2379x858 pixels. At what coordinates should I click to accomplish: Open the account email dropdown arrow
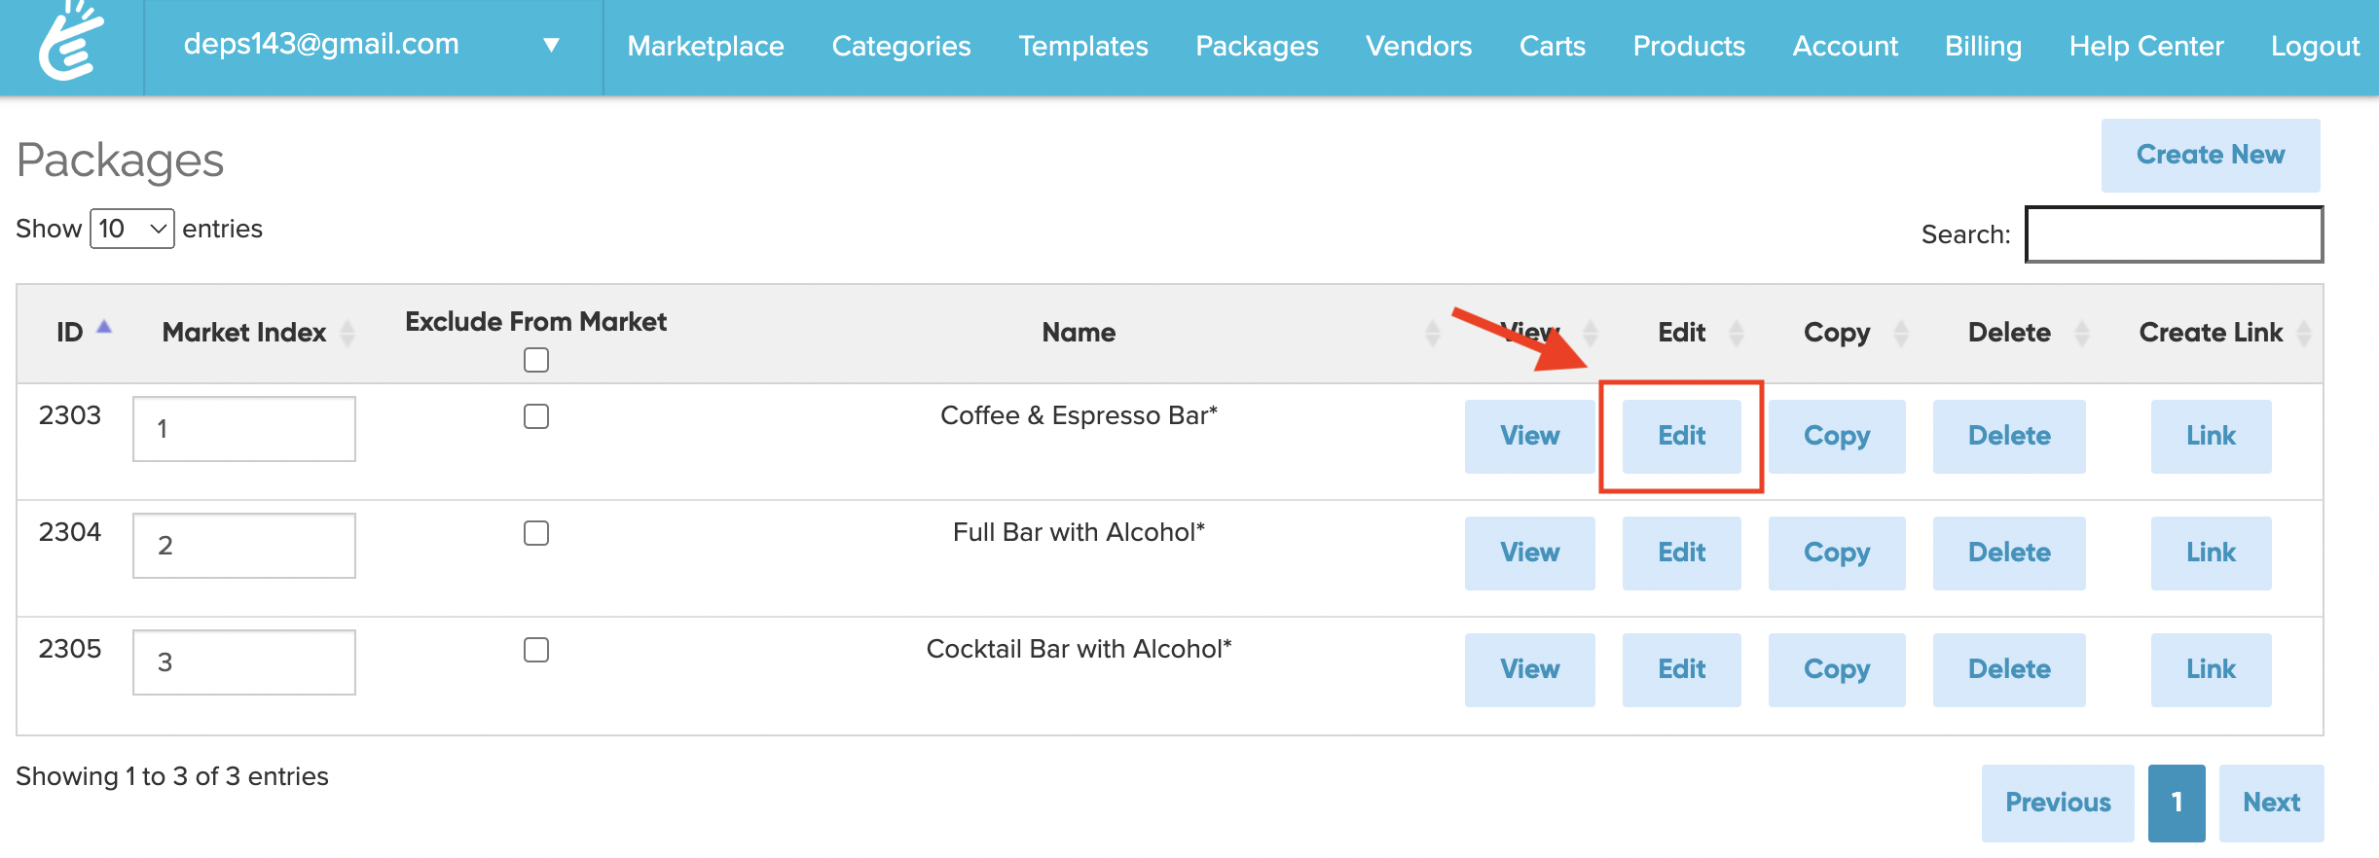[x=551, y=45]
